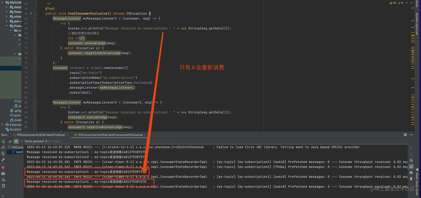Click '.topic("my-topic")' on line 77
This screenshot has width=421, height=198.
coord(85,73)
